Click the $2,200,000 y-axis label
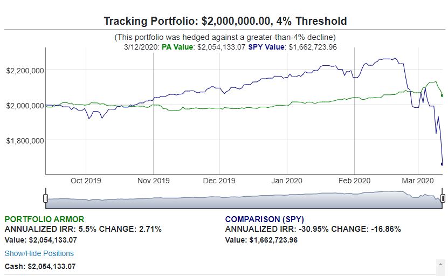Viewport: 448px width, 276px height. pyautogui.click(x=25, y=71)
